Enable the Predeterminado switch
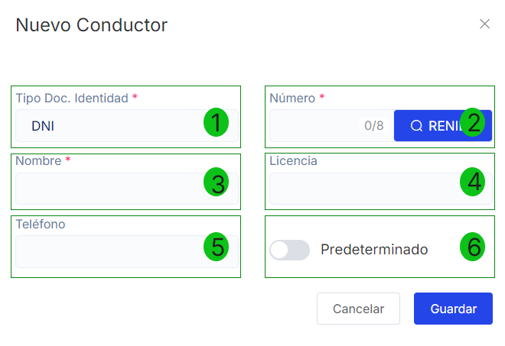 point(290,250)
